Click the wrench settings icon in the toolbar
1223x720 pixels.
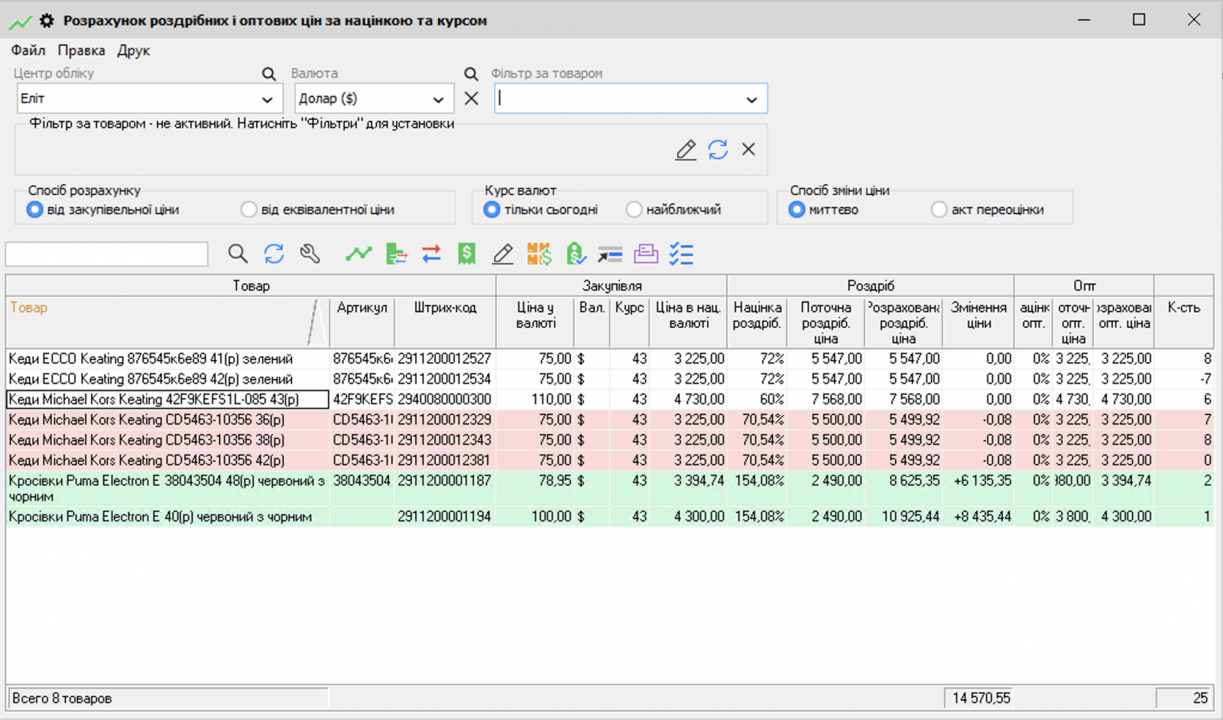[x=310, y=254]
